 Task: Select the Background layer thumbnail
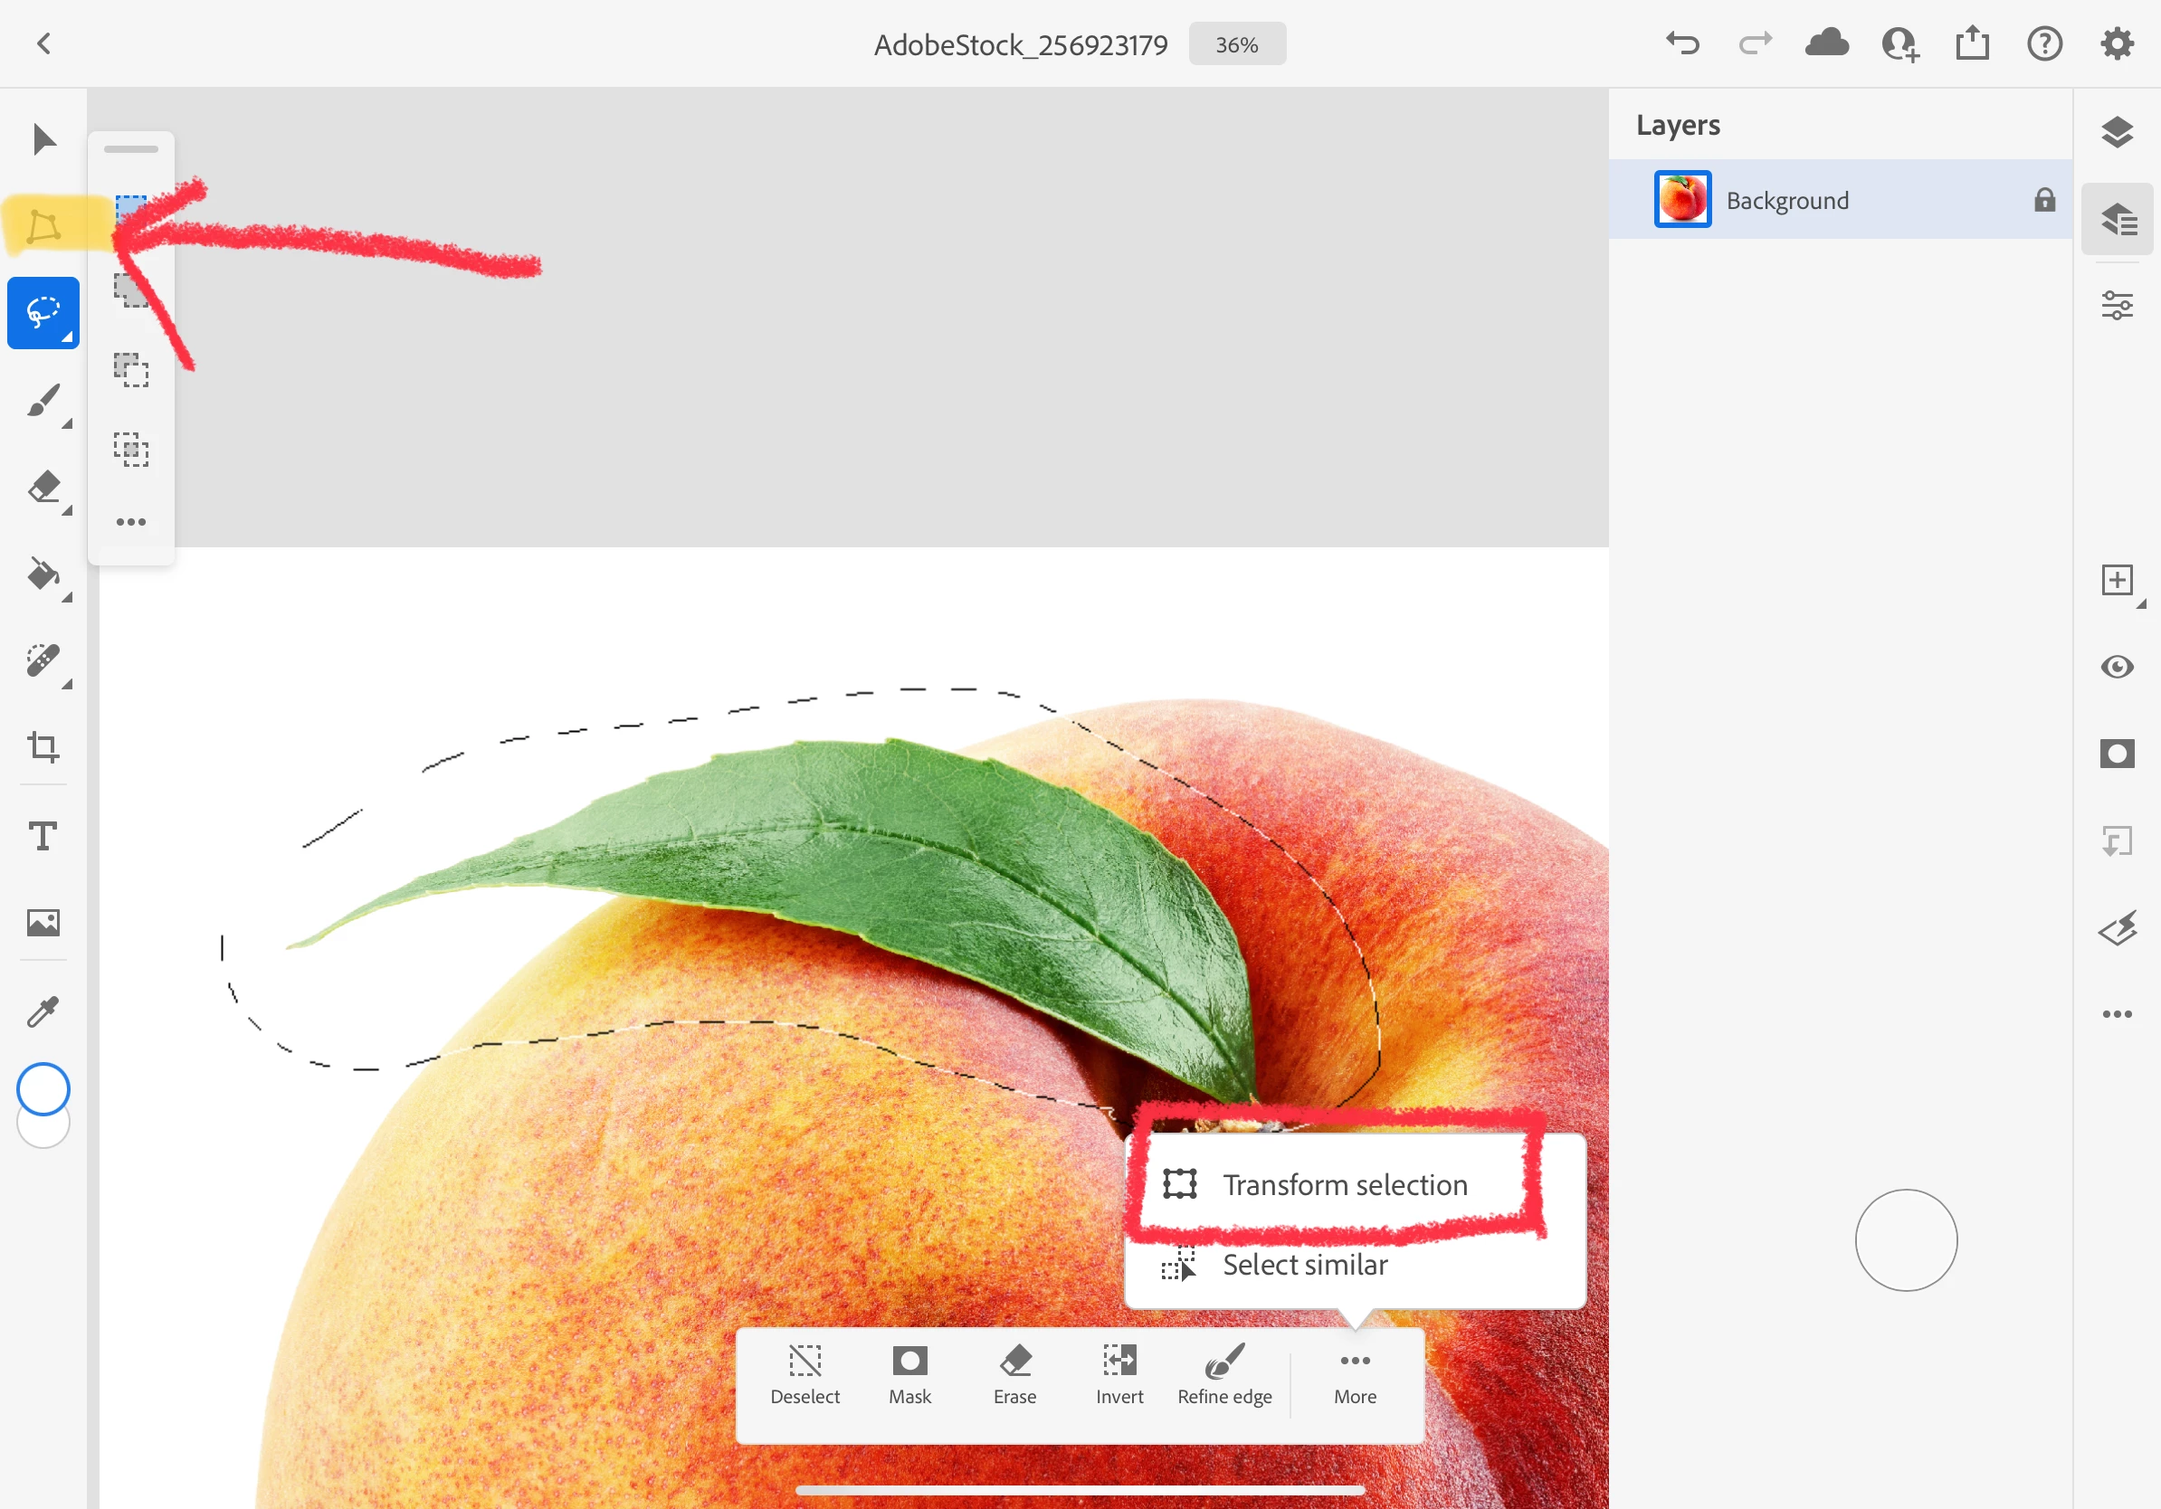click(x=1682, y=199)
